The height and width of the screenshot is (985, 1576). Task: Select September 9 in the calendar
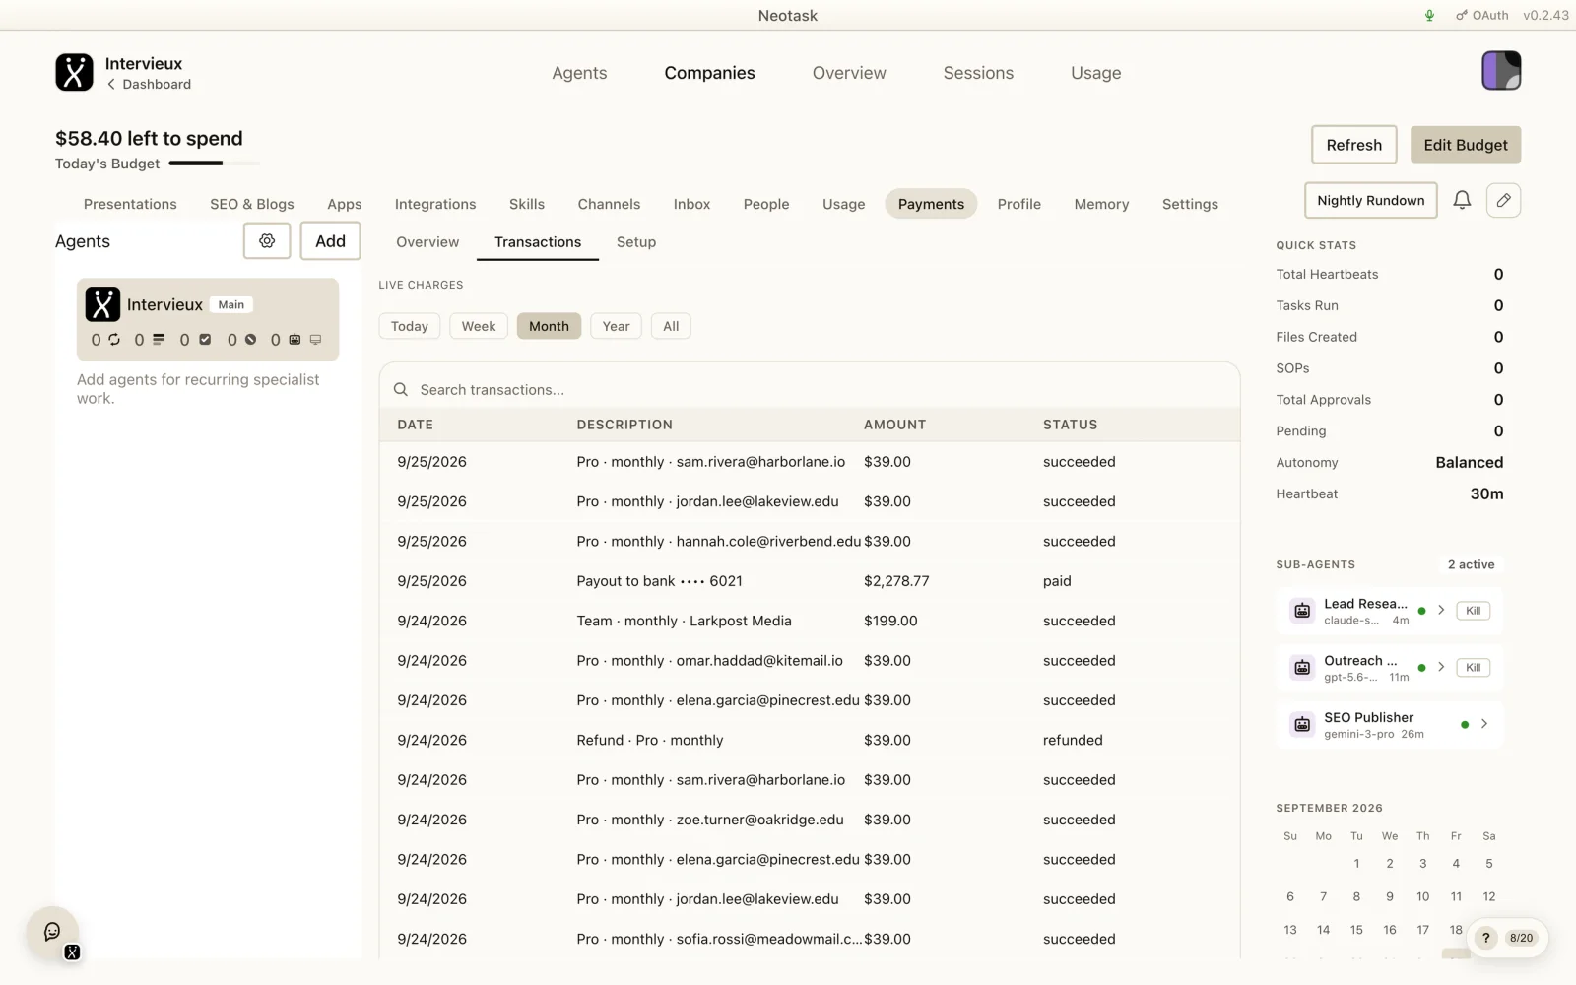coord(1390,896)
